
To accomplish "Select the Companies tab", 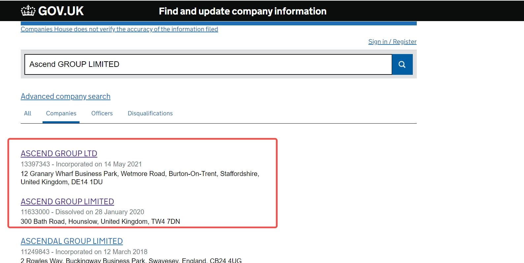I will click(x=61, y=113).
